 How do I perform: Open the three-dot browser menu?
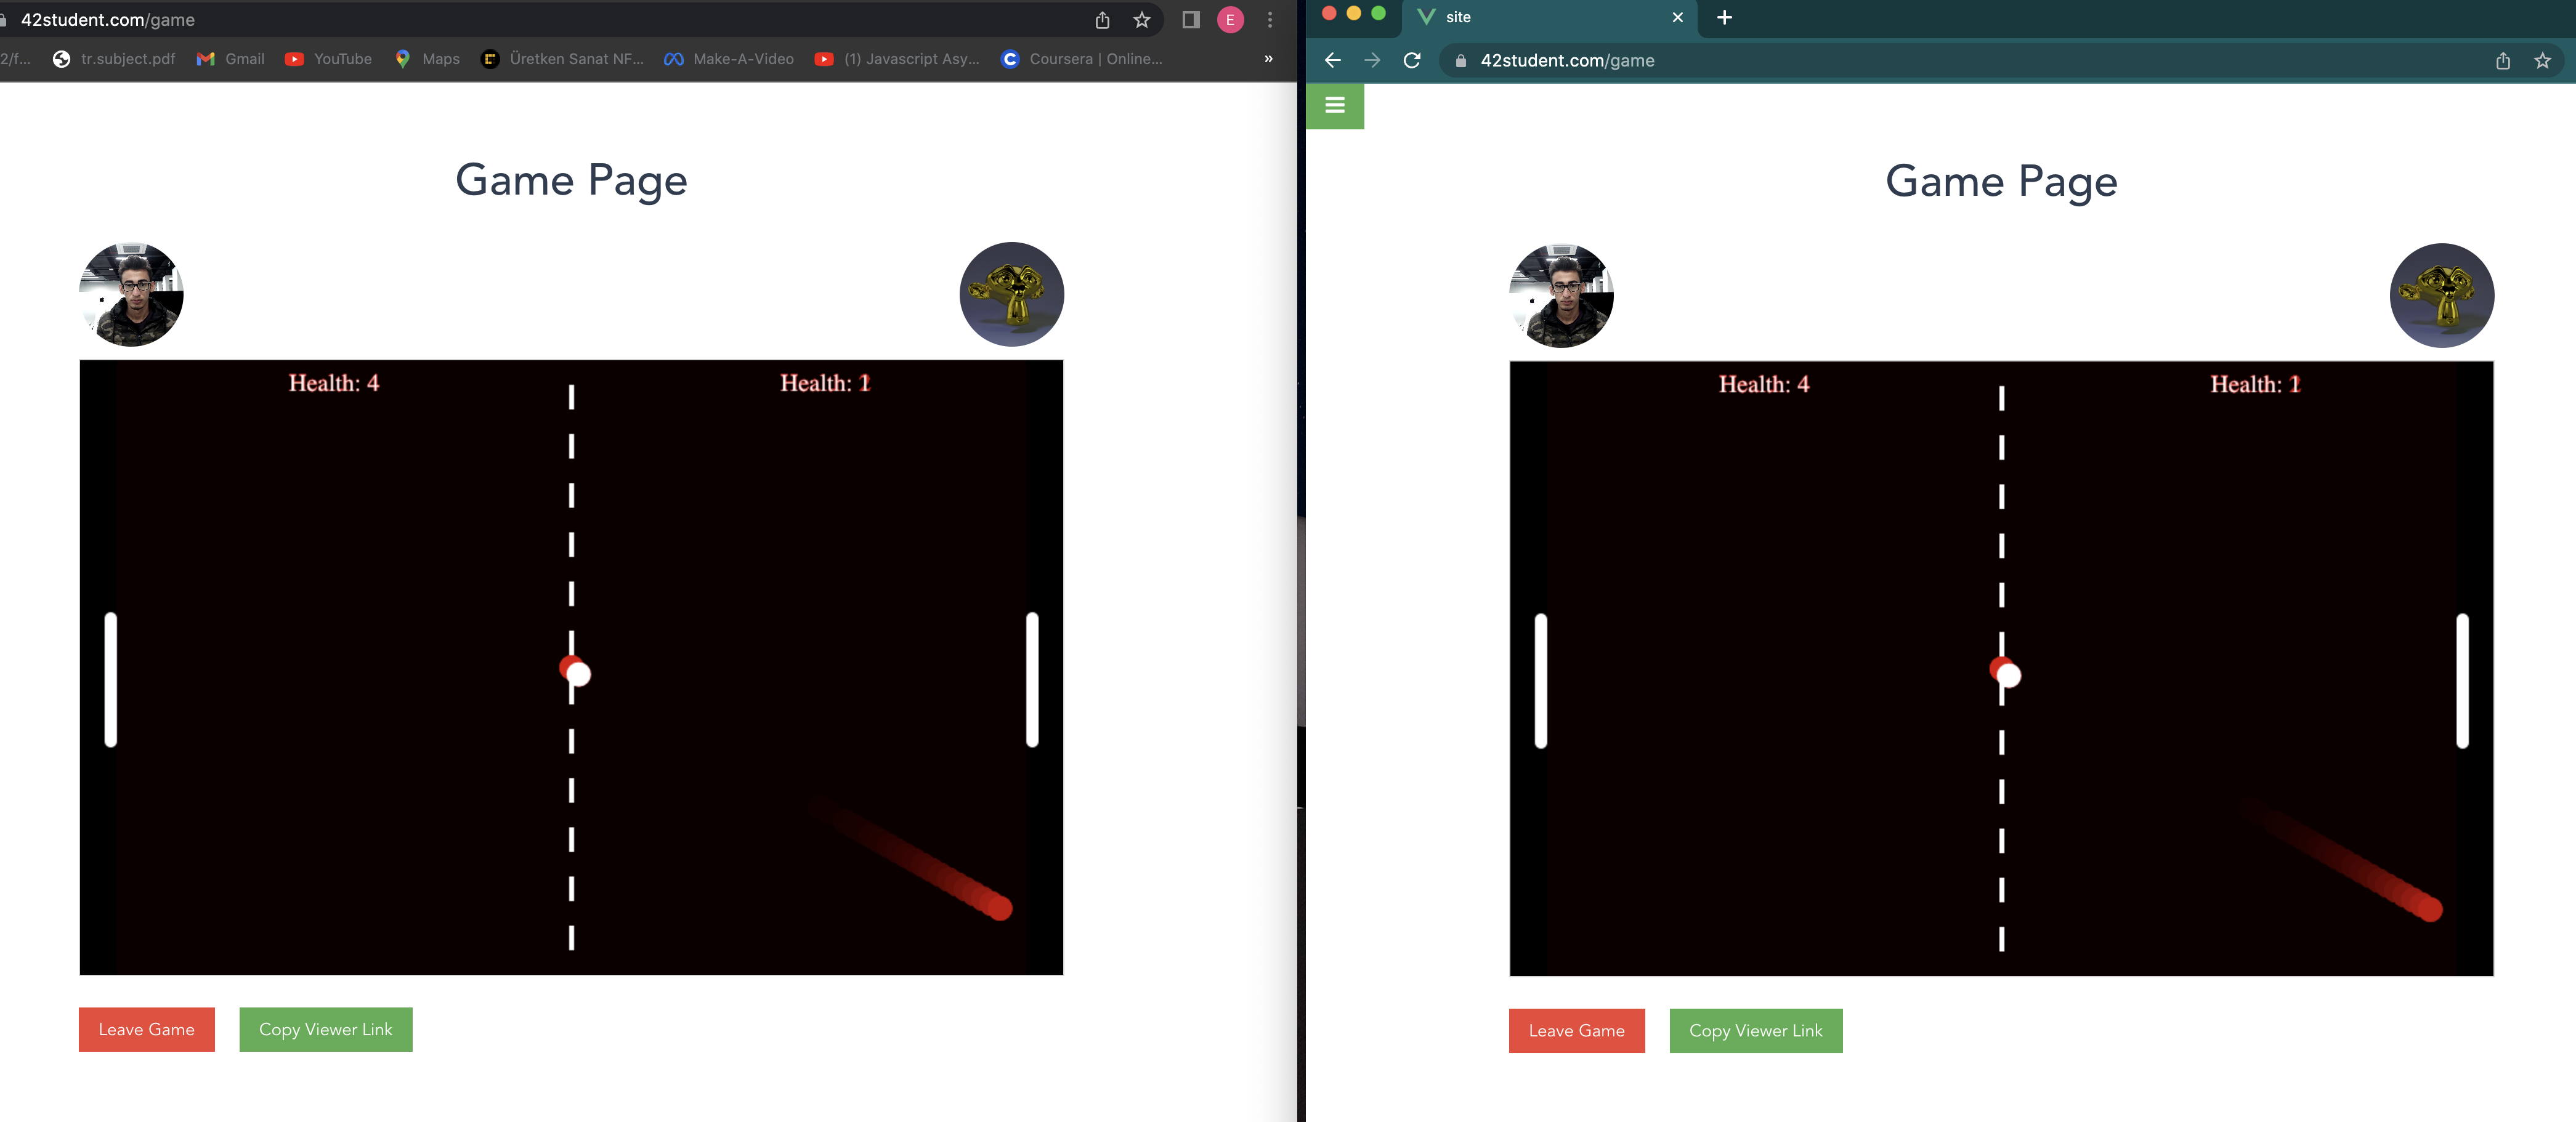pos(1269,20)
